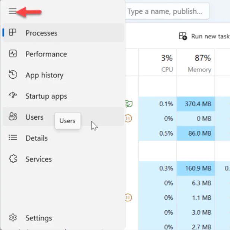Open the Startup apps section
230x230 pixels.
point(46,96)
